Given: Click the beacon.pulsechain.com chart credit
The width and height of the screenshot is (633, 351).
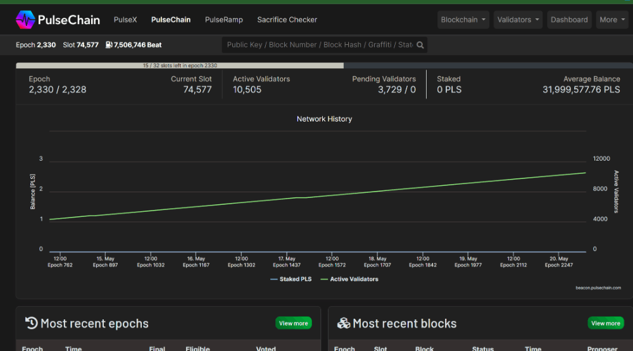Looking at the screenshot, I should coord(598,288).
